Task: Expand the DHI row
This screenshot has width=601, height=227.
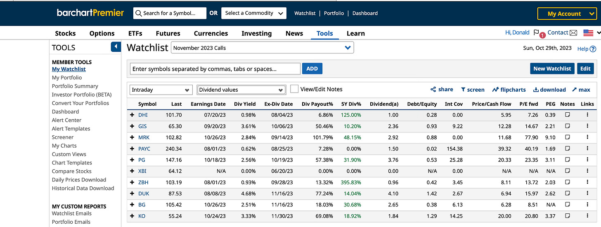Action: pyautogui.click(x=132, y=115)
